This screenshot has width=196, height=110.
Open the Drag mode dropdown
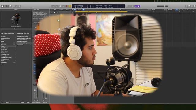tap(171, 10)
